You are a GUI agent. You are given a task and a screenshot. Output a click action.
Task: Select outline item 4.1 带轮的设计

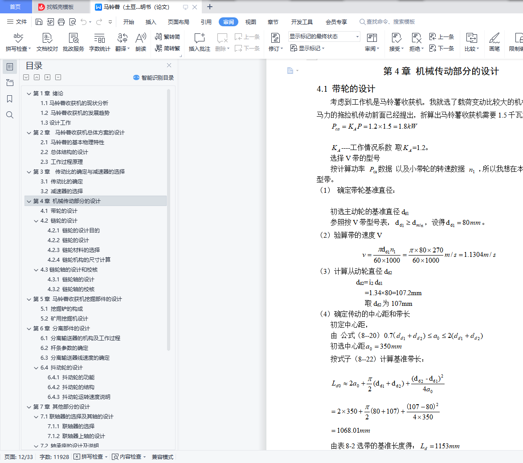click(x=59, y=211)
